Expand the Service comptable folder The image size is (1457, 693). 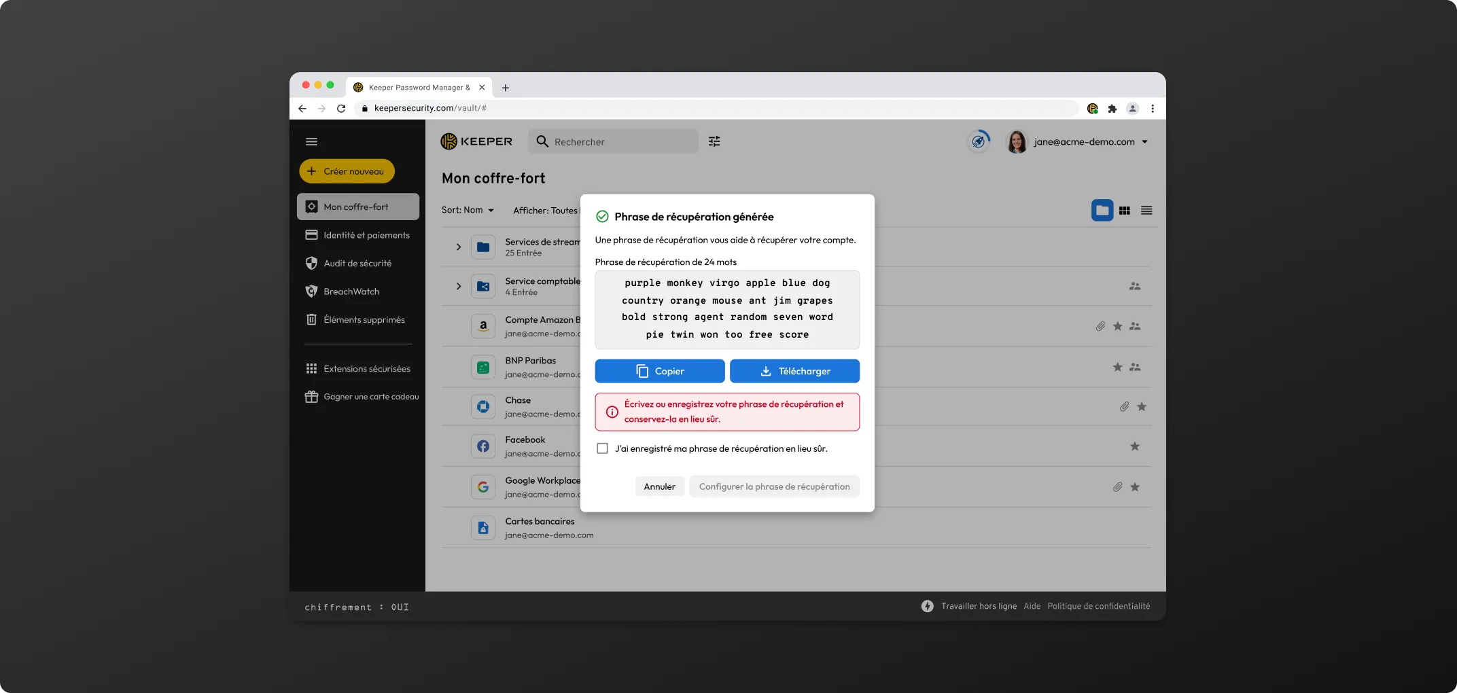[459, 286]
